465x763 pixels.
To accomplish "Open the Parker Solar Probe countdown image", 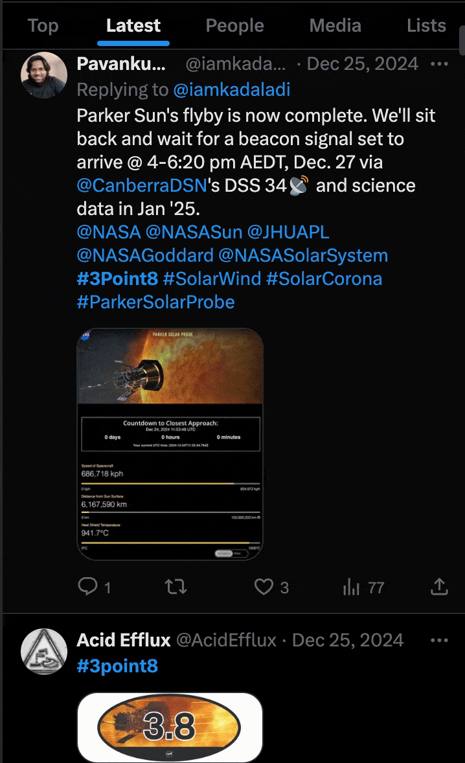I will pyautogui.click(x=170, y=444).
